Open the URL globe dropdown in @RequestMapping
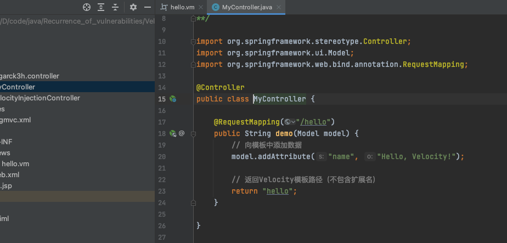Viewport: 507px width, 243px height. pos(290,122)
